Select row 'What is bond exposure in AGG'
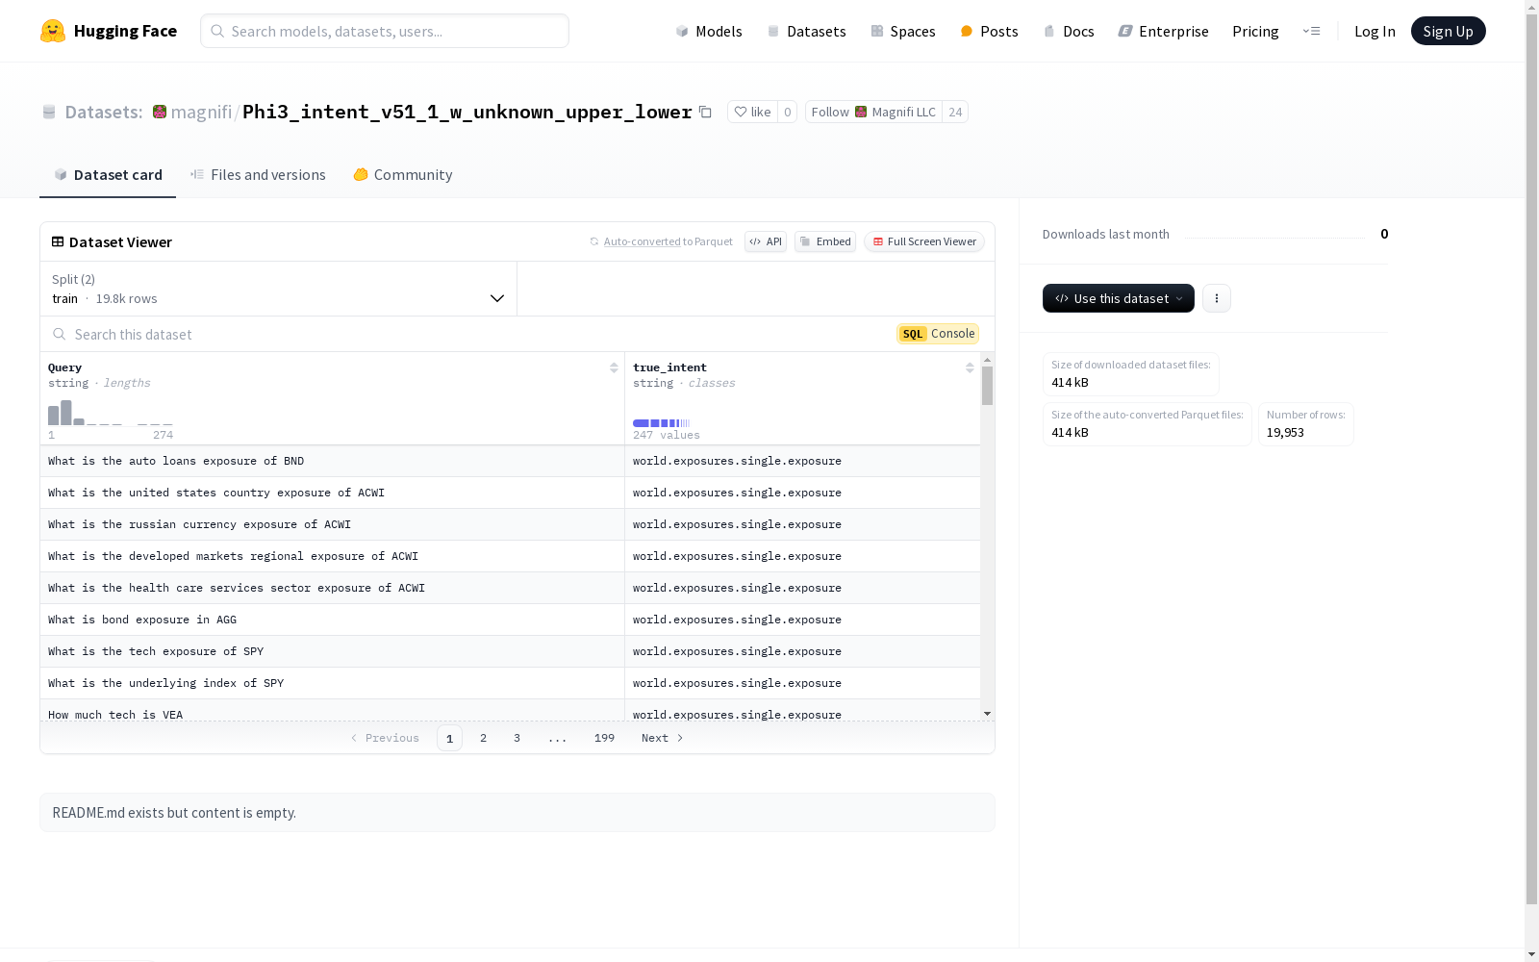The width and height of the screenshot is (1539, 962). click(x=510, y=620)
